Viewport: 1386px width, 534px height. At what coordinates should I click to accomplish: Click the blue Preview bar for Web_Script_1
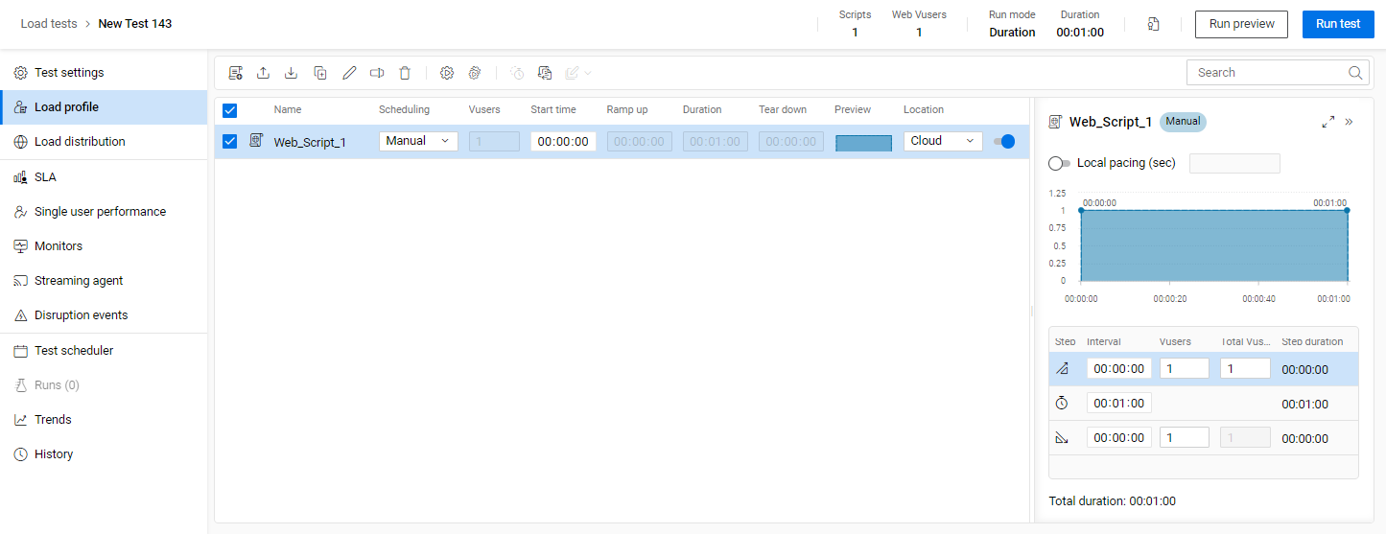click(x=863, y=143)
